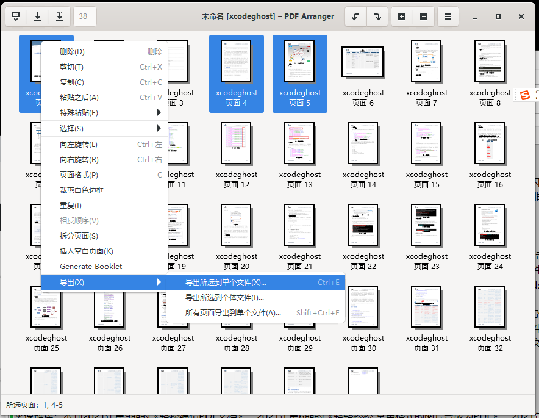Image resolution: width=539 pixels, height=418 pixels.
Task: Choose 裁剪白色边框 menu entry
Action: 104,190
